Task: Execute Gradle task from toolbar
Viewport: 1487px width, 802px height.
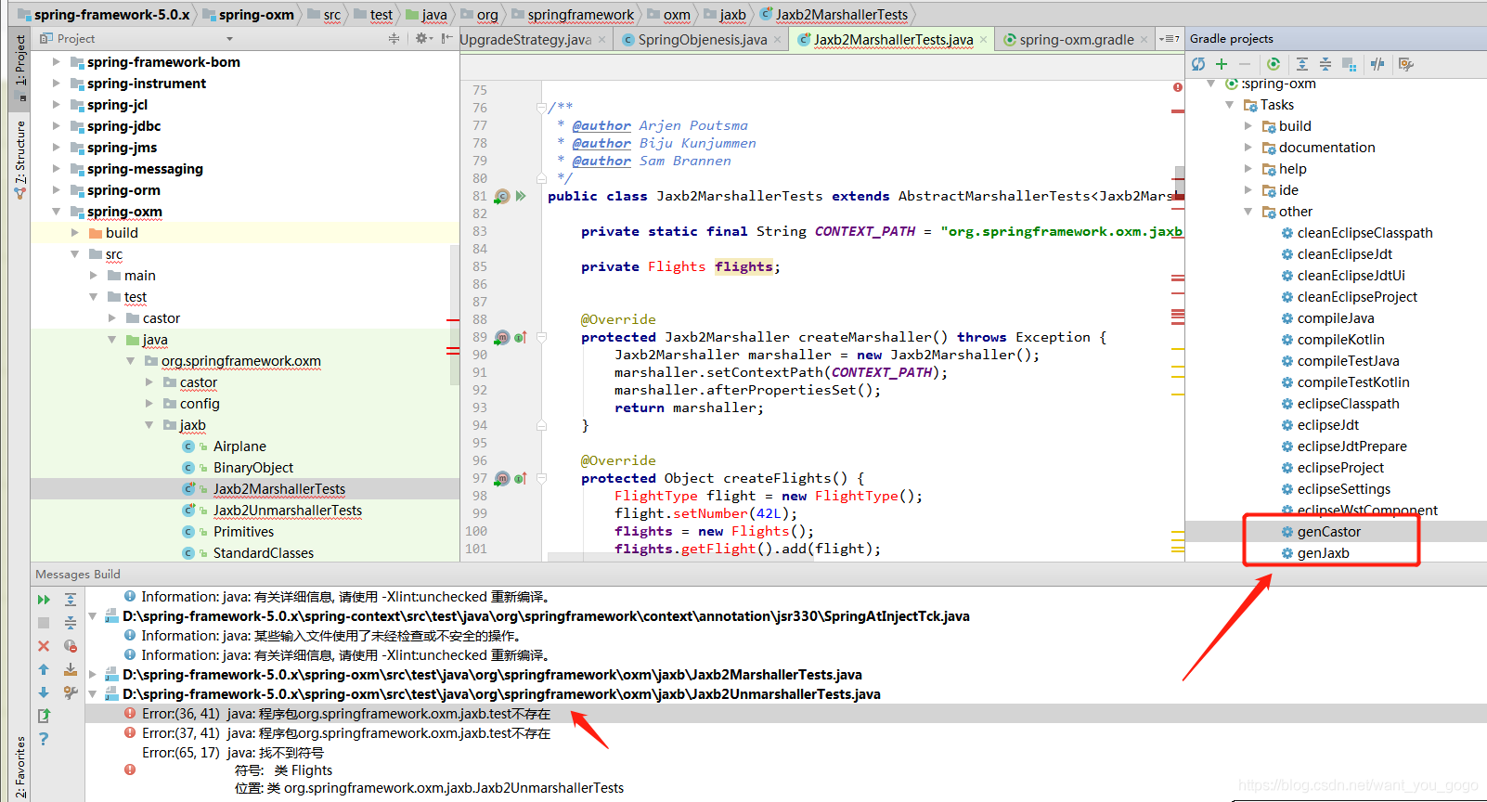Action: (1274, 64)
